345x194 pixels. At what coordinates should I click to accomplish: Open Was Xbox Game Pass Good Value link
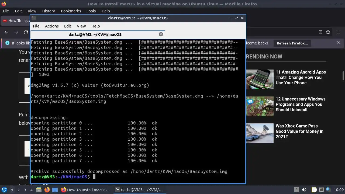(299, 131)
